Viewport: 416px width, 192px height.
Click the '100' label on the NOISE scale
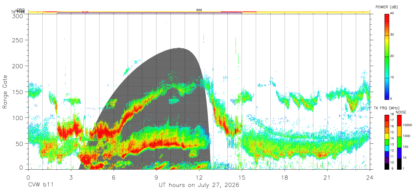405,147
